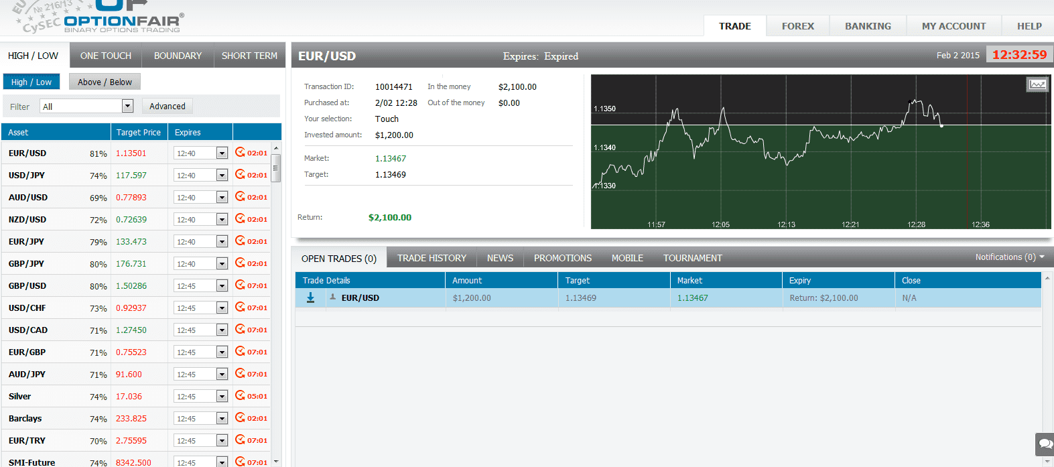1054x467 pixels.
Task: Click the timer icon in Silver row
Action: click(240, 395)
